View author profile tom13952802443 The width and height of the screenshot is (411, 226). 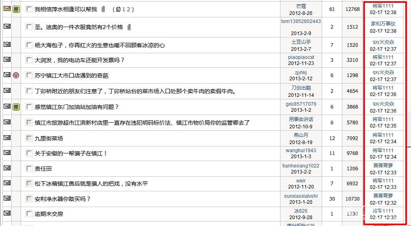[301, 21]
